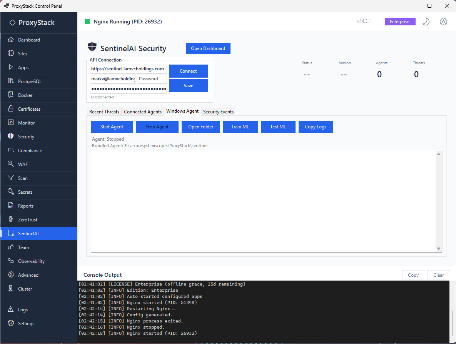Click the Apps play-triangle icon

click(x=11, y=67)
